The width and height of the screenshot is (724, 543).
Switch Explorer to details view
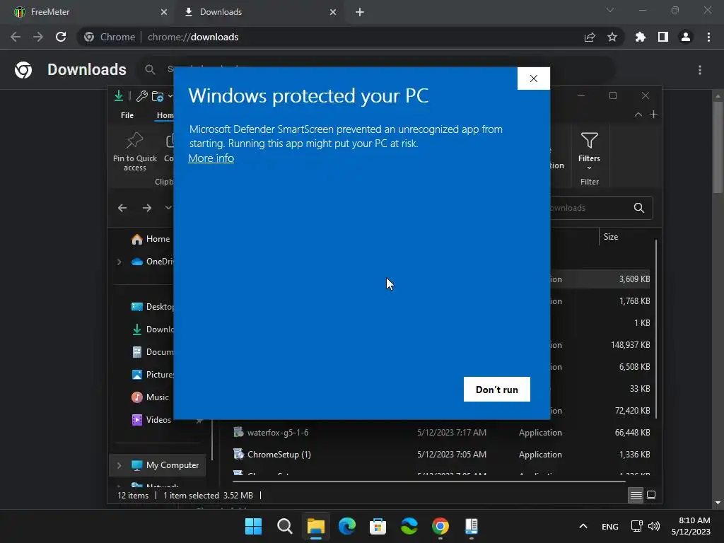(636, 496)
